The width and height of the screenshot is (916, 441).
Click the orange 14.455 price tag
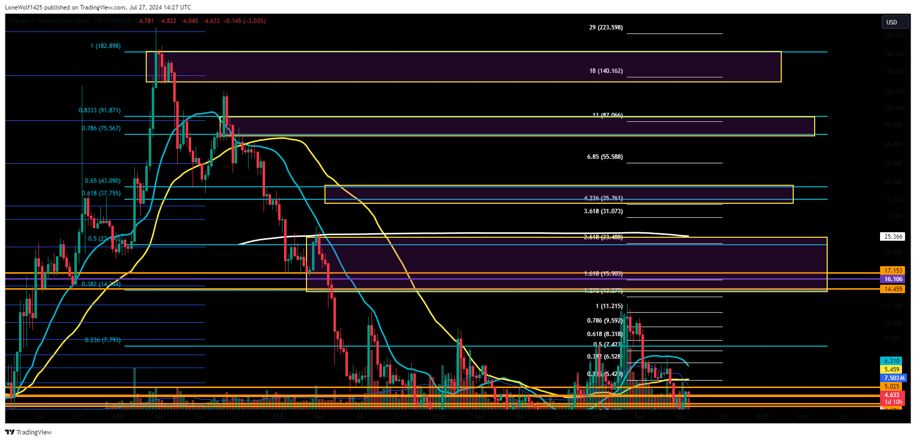pos(892,289)
